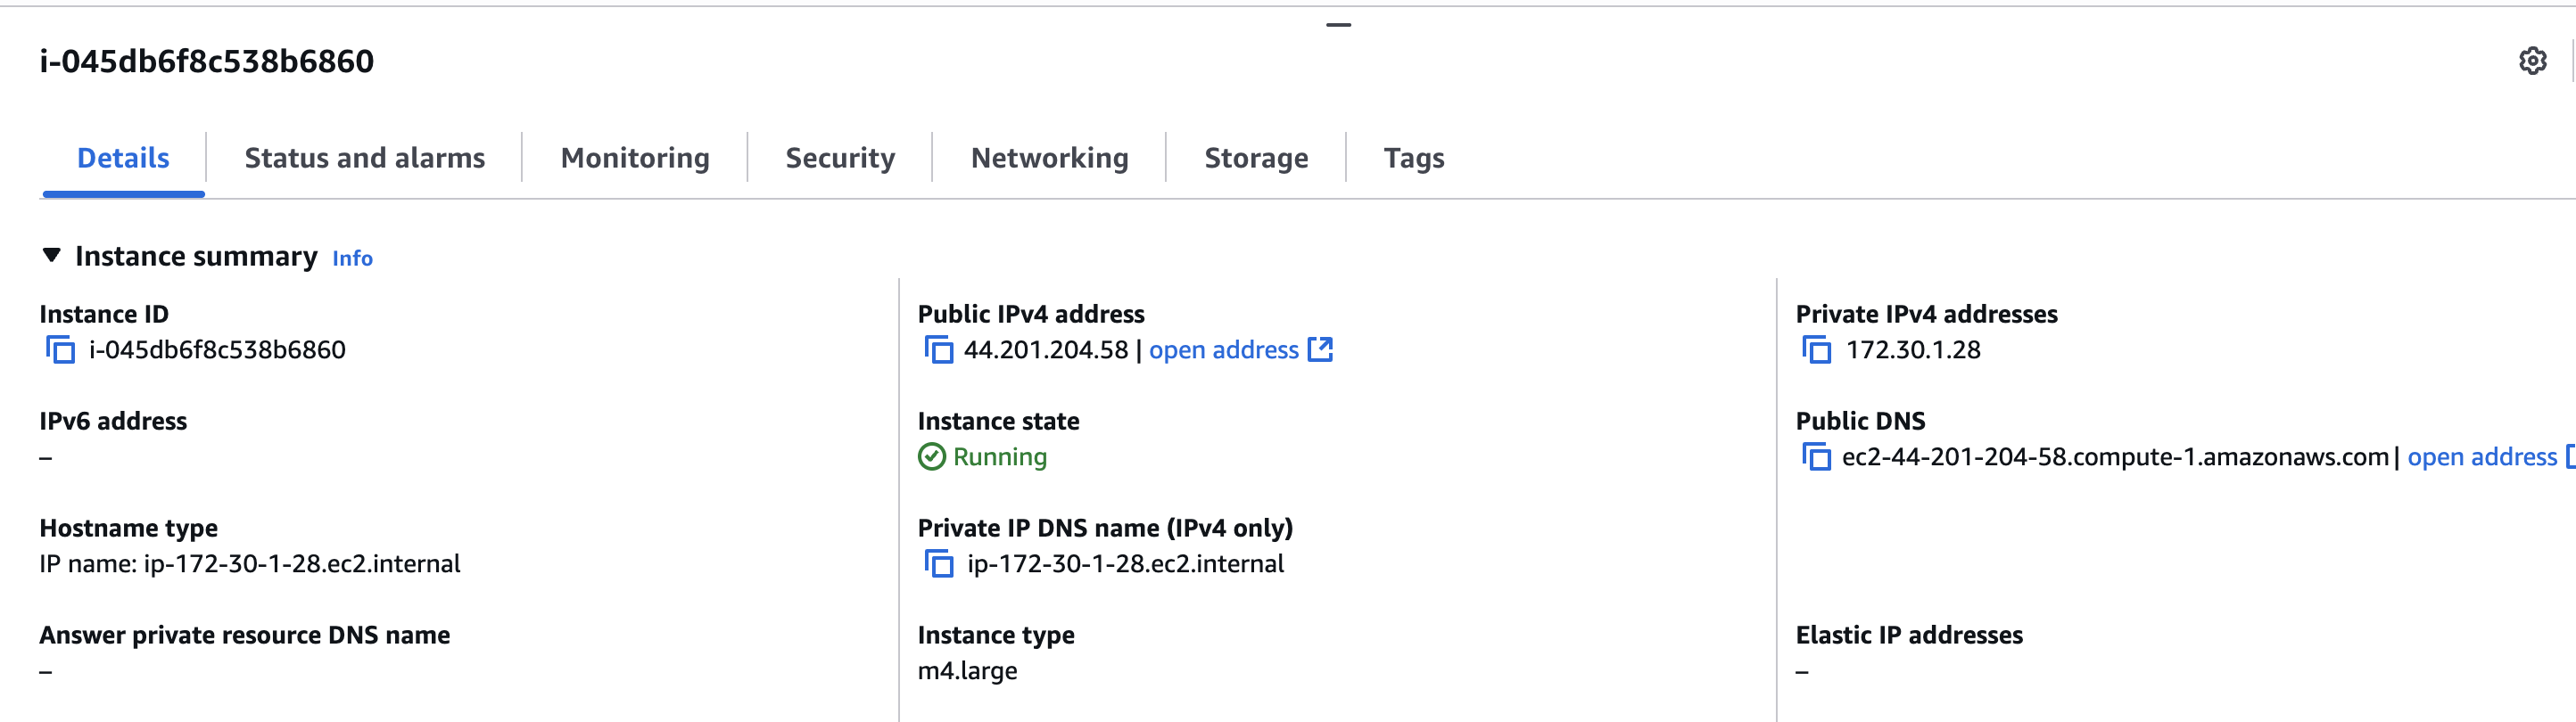
Task: Open the Monitoring tab
Action: (x=635, y=158)
